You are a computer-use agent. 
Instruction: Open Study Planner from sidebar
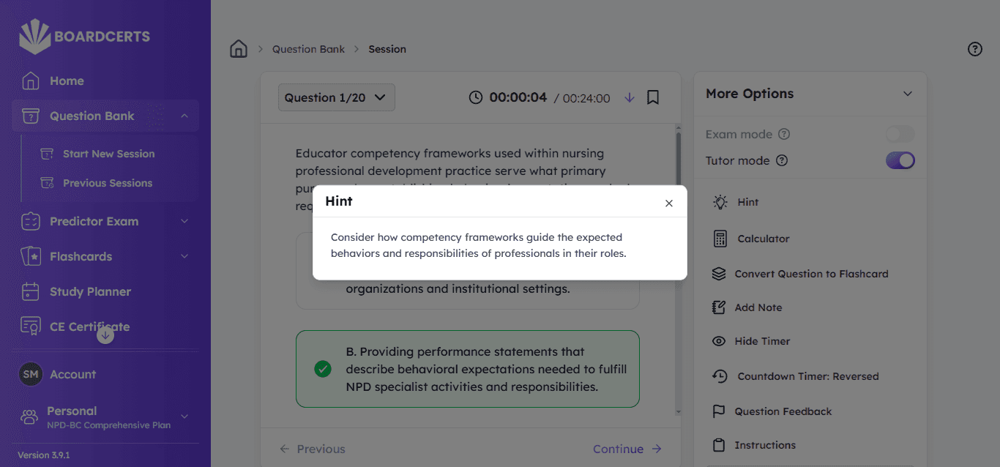[90, 291]
